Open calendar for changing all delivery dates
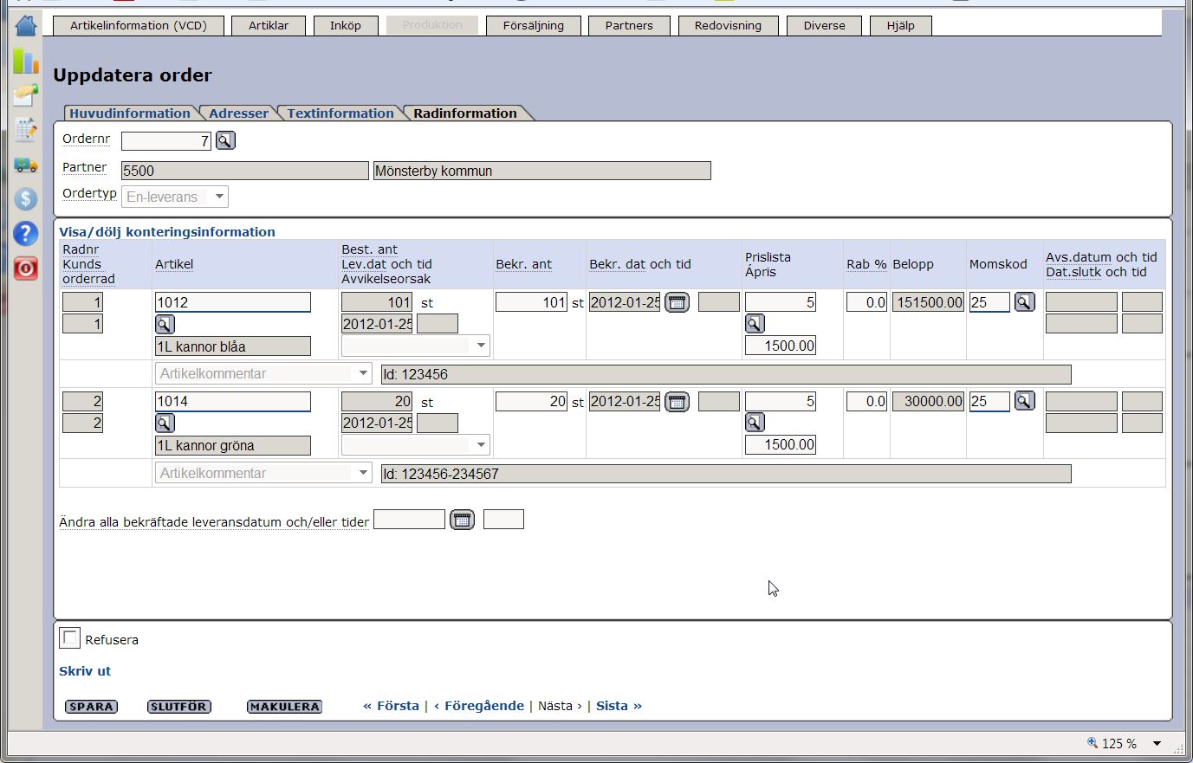Viewport: 1193px width, 763px height. click(x=463, y=520)
